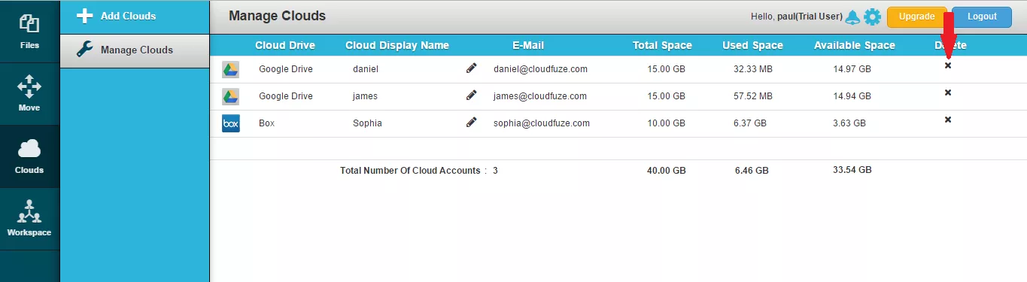The width and height of the screenshot is (1027, 282).
Task: Delete james's Google Drive account
Action: (x=948, y=92)
